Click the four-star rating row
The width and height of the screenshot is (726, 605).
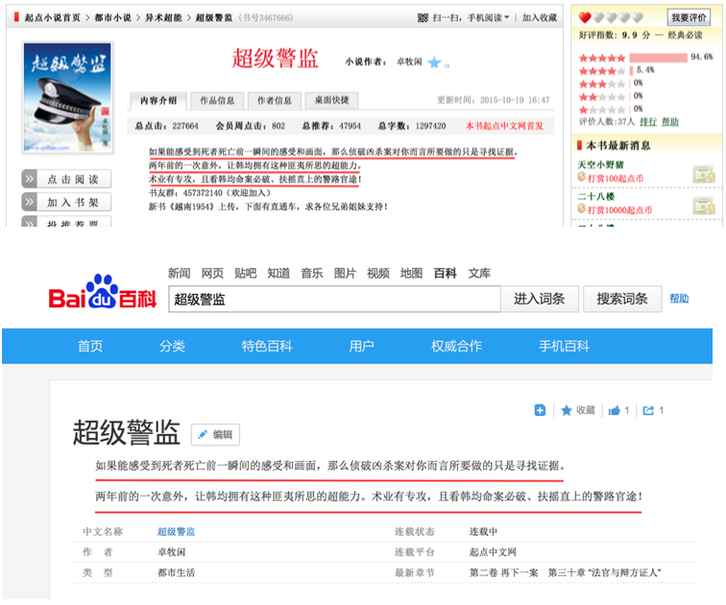click(617, 71)
